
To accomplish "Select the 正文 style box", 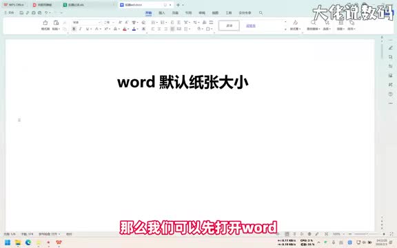I will [229, 25].
